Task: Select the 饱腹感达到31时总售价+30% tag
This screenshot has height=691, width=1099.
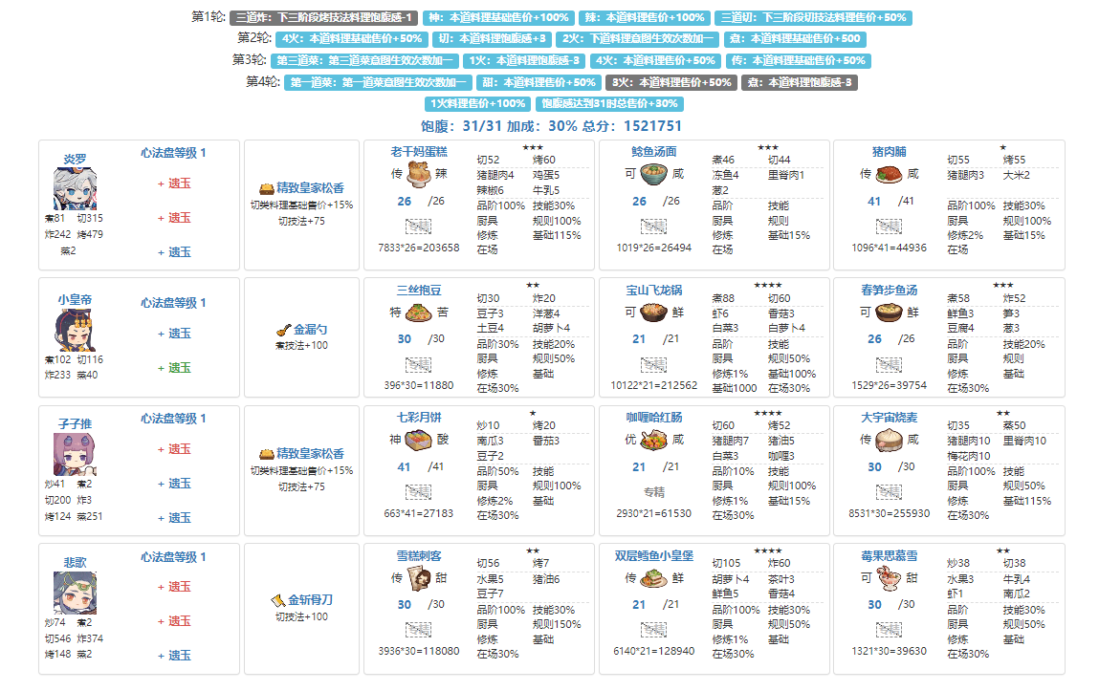Action: point(608,103)
